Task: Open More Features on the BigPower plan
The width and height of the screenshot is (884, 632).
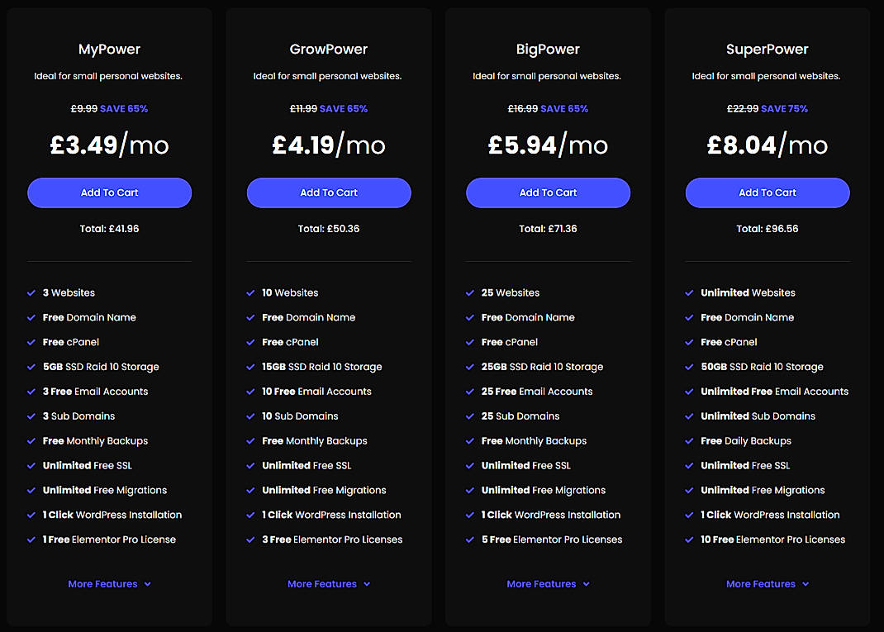Action: (548, 584)
